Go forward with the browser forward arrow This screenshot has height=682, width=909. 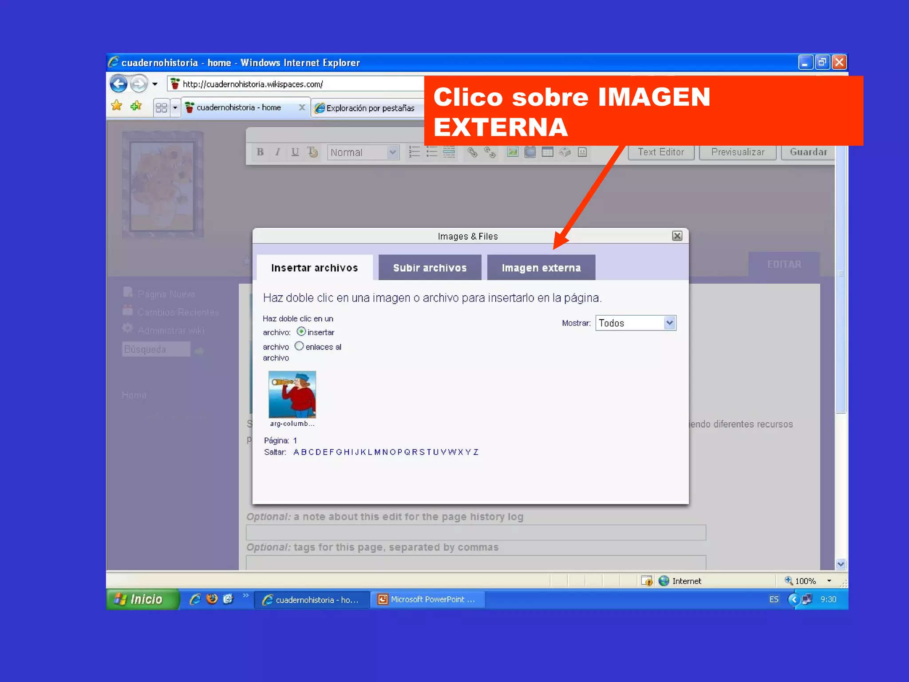(139, 83)
